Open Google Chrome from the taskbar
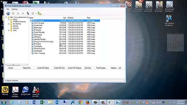Image resolution: width=187 pixels, height=105 pixels. pyautogui.click(x=80, y=102)
